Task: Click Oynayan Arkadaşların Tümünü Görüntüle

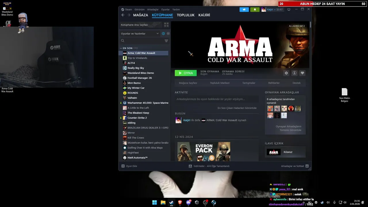Action: click(x=288, y=128)
